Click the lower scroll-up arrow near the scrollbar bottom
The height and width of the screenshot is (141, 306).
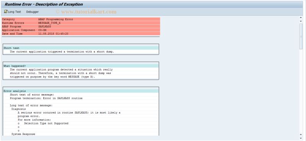[x=301, y=135]
